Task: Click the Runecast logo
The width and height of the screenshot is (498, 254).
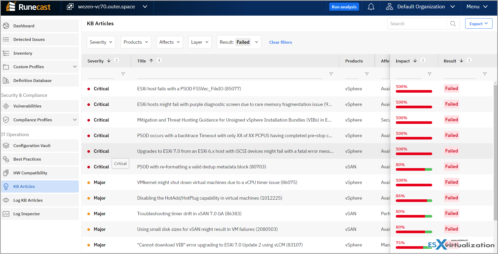Action: 28,7
